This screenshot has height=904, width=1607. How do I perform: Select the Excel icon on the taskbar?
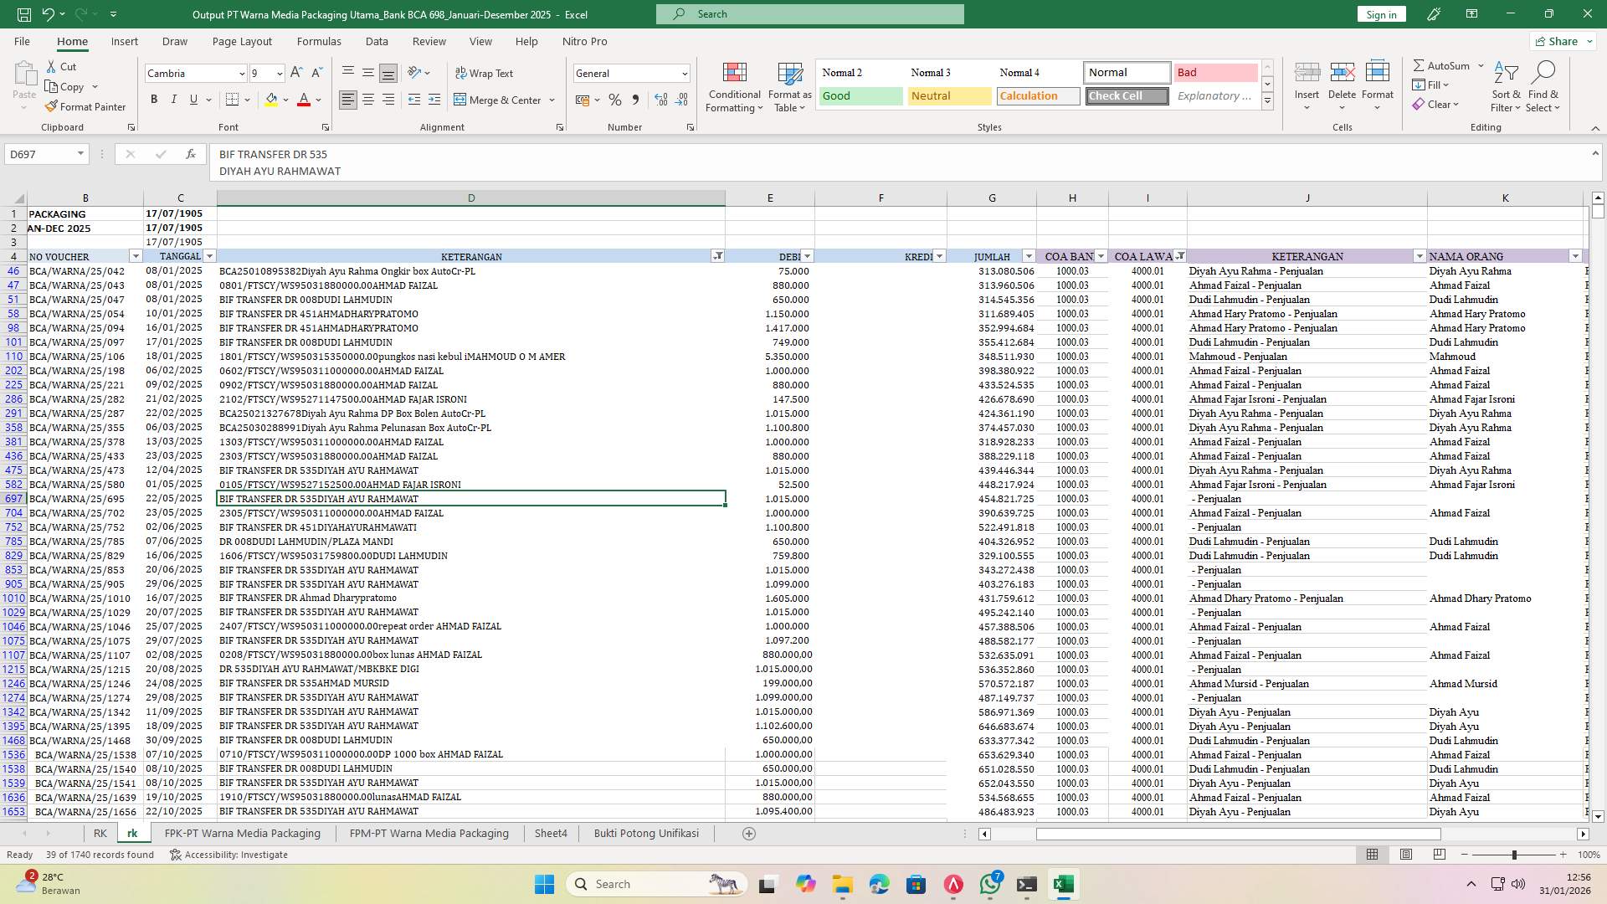[x=1064, y=884]
